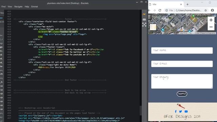217x122 pixels.
Task: Click the Your Name input field
Action: pyautogui.click(x=182, y=50)
